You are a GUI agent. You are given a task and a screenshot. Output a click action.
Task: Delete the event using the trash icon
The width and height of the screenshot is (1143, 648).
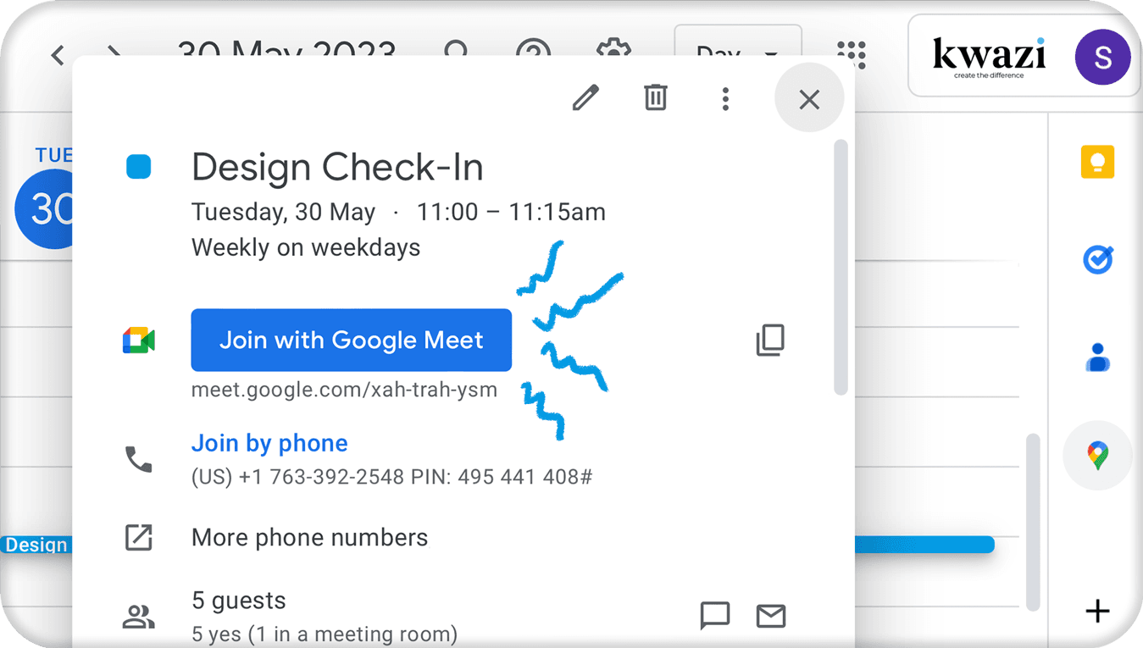click(x=655, y=98)
